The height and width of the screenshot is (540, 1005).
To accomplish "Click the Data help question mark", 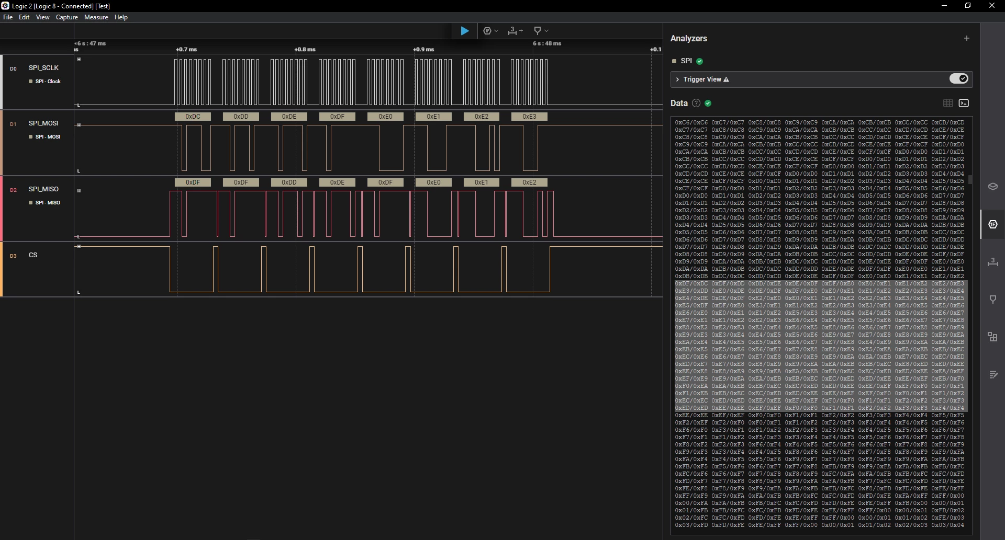I will click(696, 103).
